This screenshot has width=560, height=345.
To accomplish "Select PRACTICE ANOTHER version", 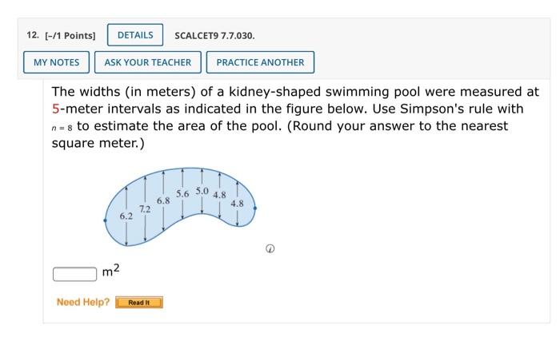I will (260, 62).
